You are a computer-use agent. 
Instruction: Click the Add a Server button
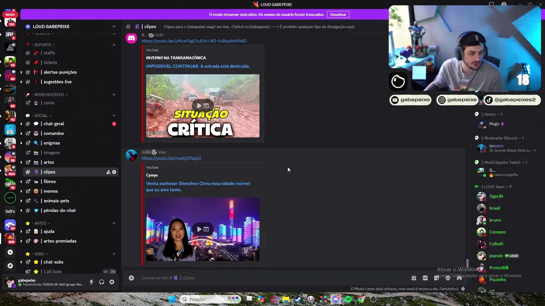10,252
